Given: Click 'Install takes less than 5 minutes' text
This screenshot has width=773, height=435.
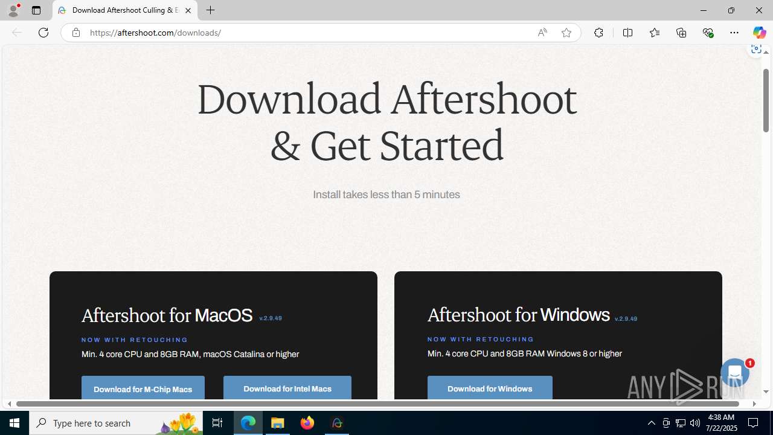Looking at the screenshot, I should (386, 195).
